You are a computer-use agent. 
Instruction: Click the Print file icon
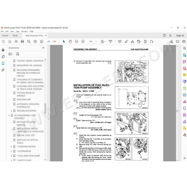[22, 41]
